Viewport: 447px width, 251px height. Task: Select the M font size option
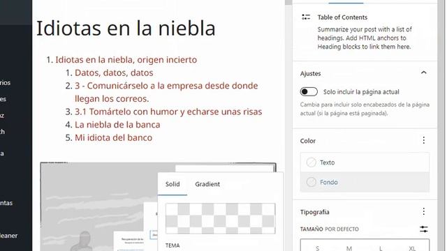[349, 248]
